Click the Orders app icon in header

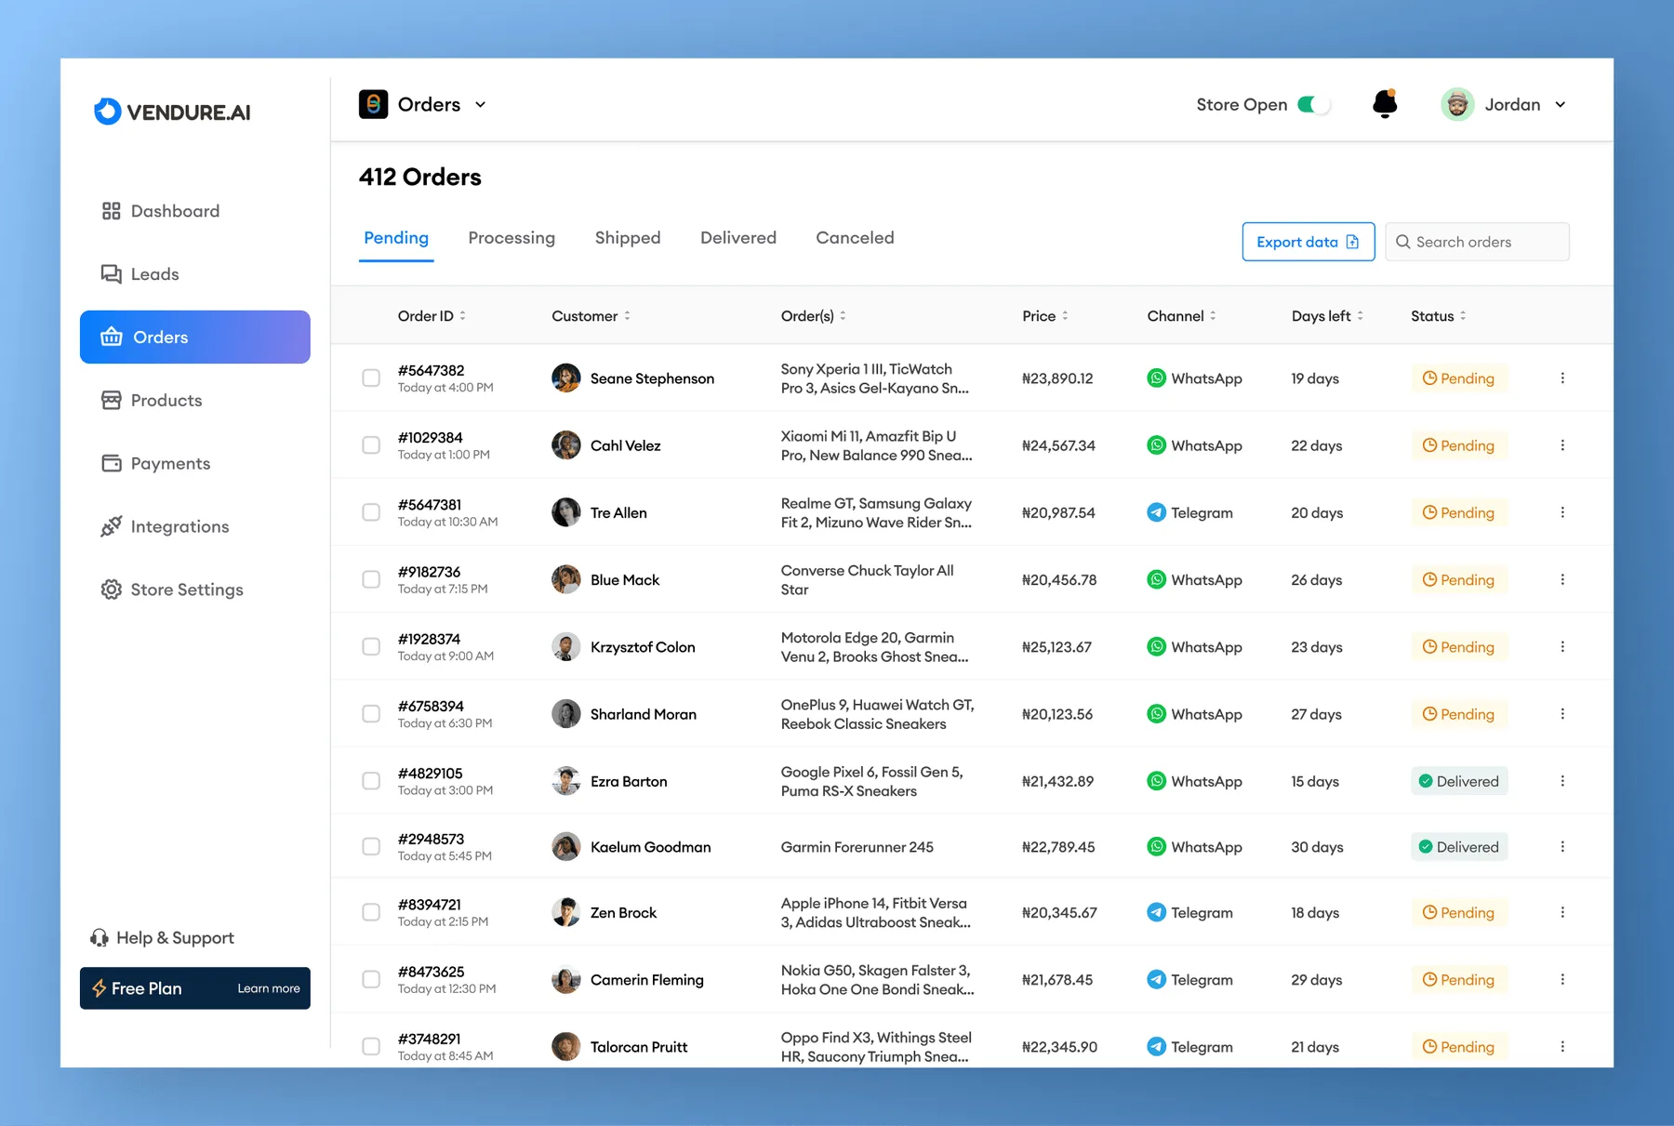click(373, 104)
